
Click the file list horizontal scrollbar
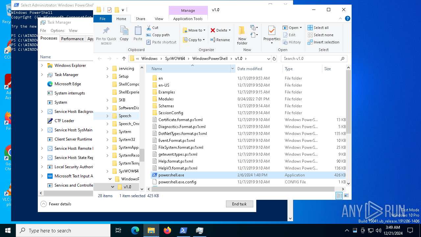[x=243, y=189]
